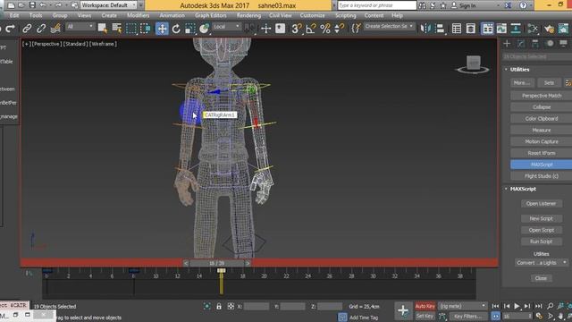The width and height of the screenshot is (572, 322).
Task: Open the Convert to Lights utilities dropdown
Action: tap(542, 262)
